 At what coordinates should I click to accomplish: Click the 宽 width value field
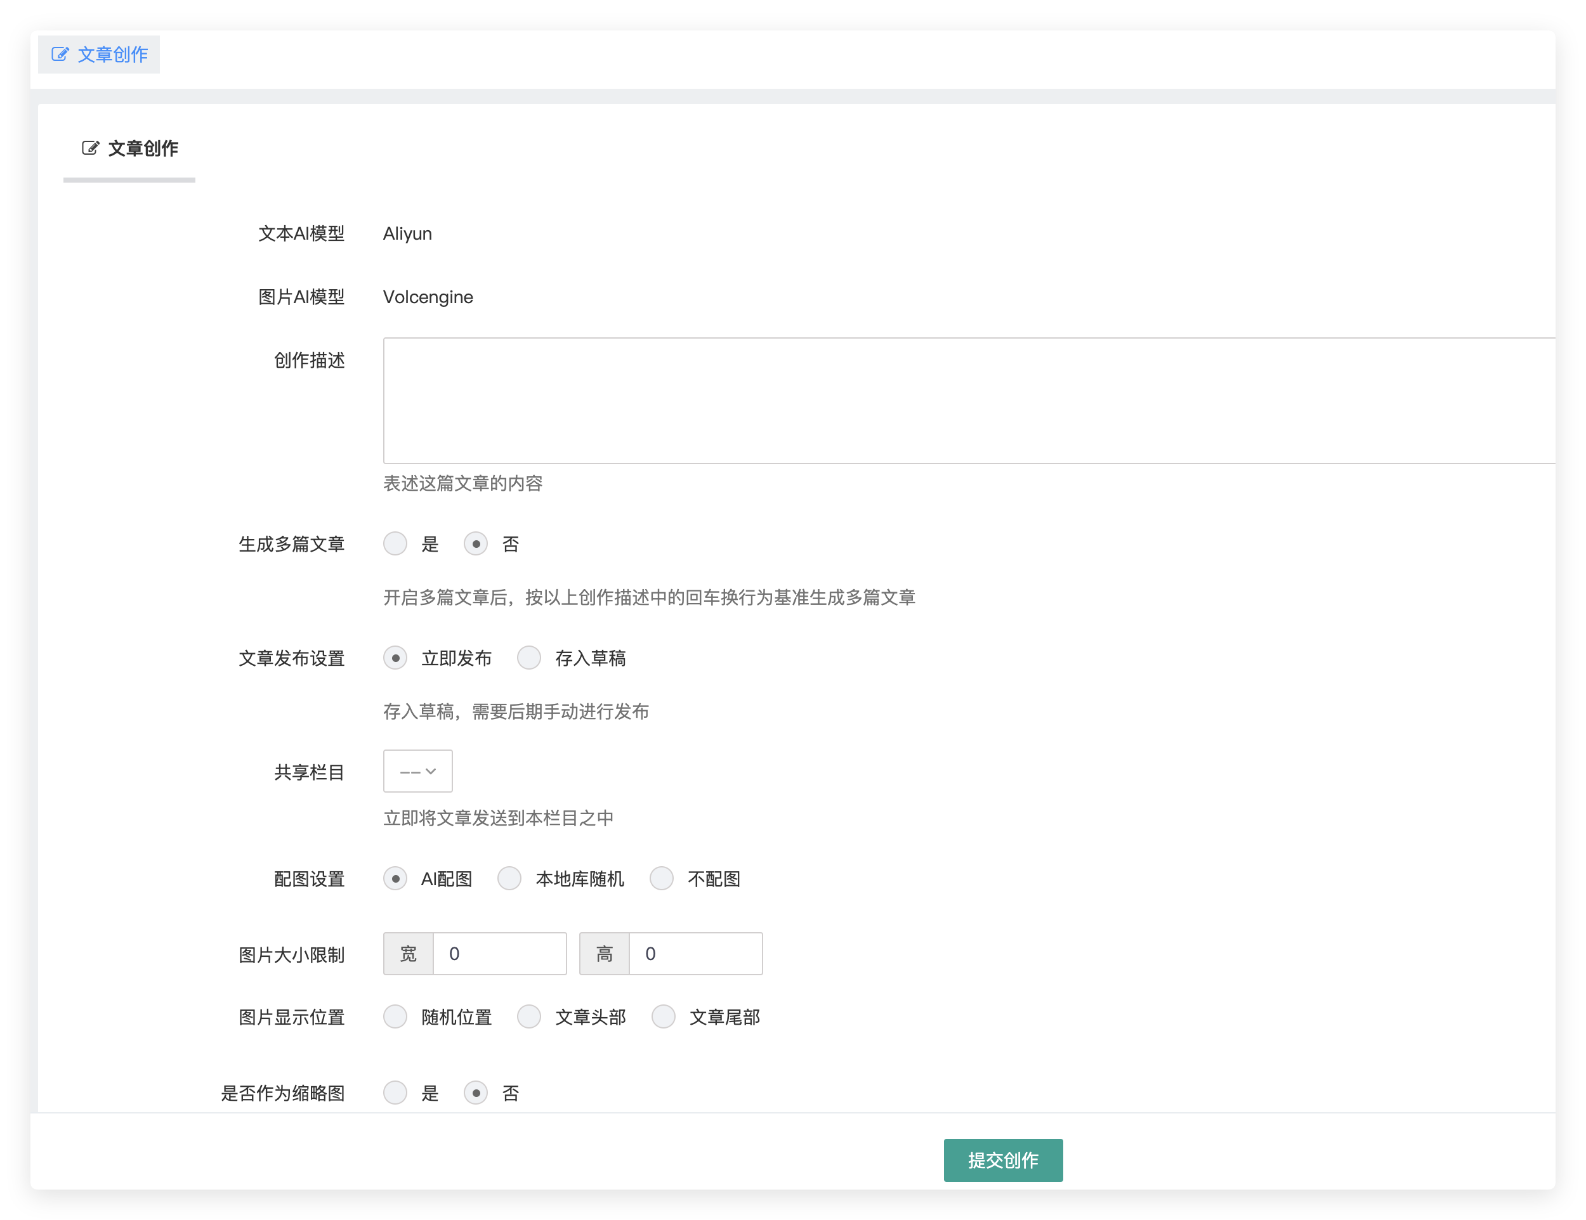tap(500, 954)
